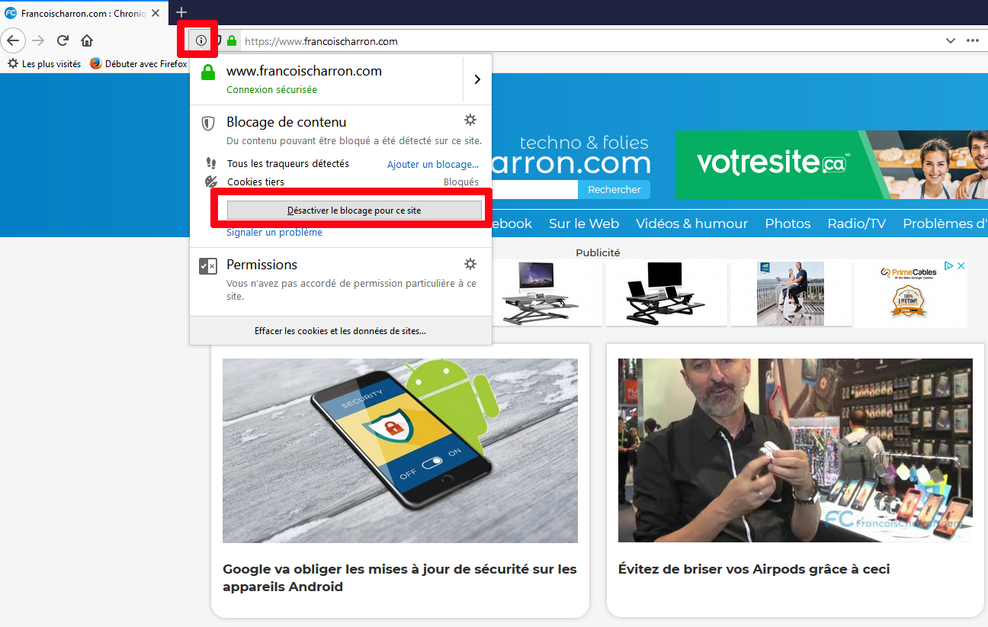Open the Android security article image
This screenshot has width=988, height=627.
click(400, 451)
